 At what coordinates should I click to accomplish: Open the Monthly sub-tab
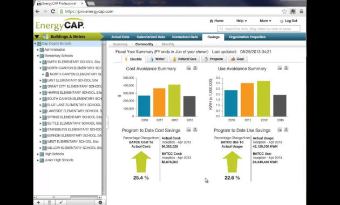click(x=168, y=44)
